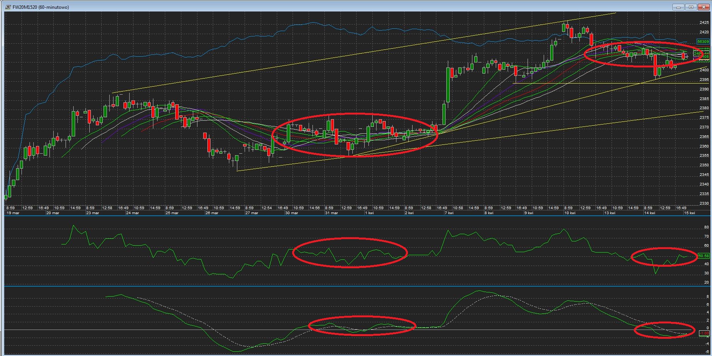Viewport: 712px width, 356px height.
Task: Click the 30 level on the middle indicator scale
Action: [x=707, y=273]
